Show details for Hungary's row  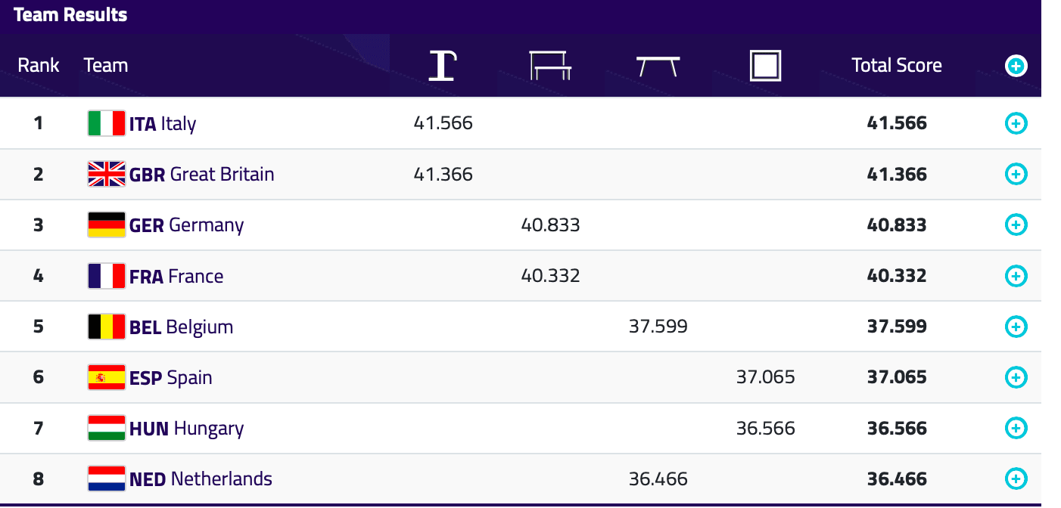[x=1016, y=428]
